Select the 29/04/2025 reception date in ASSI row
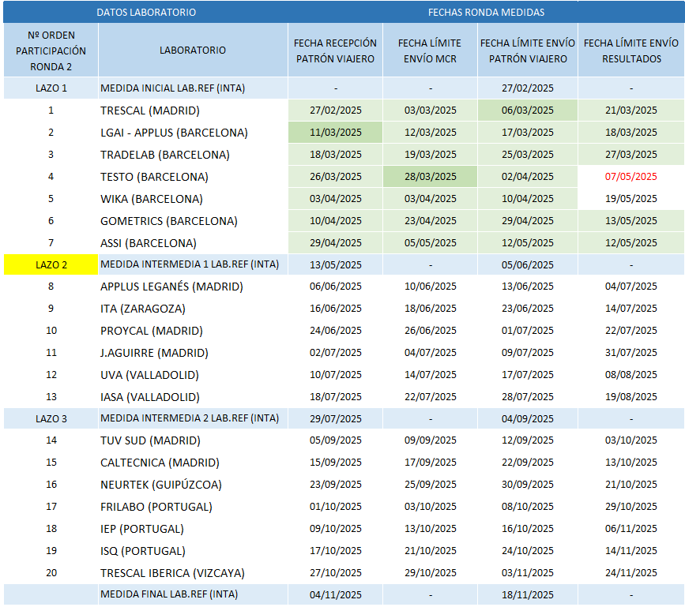 coord(336,243)
